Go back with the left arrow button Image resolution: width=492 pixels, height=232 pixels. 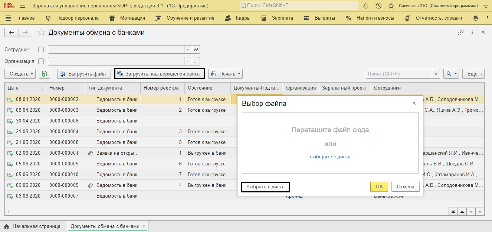point(11,33)
